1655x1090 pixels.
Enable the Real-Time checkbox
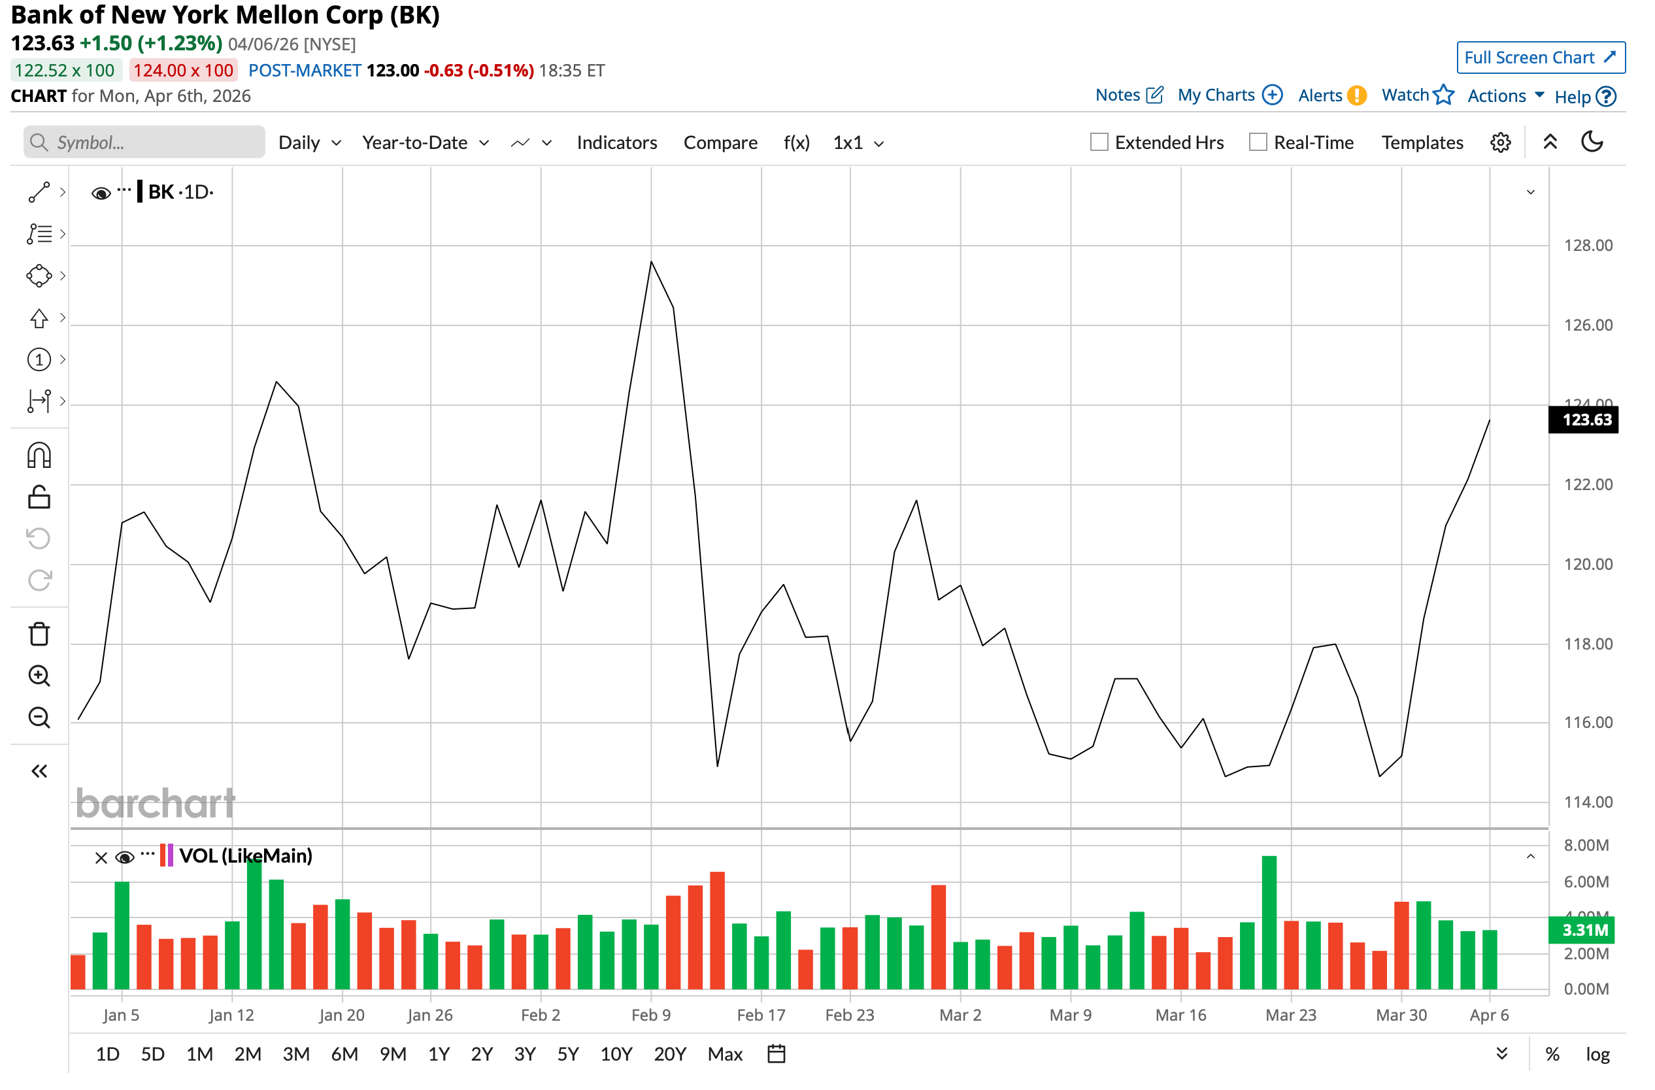1258,142
